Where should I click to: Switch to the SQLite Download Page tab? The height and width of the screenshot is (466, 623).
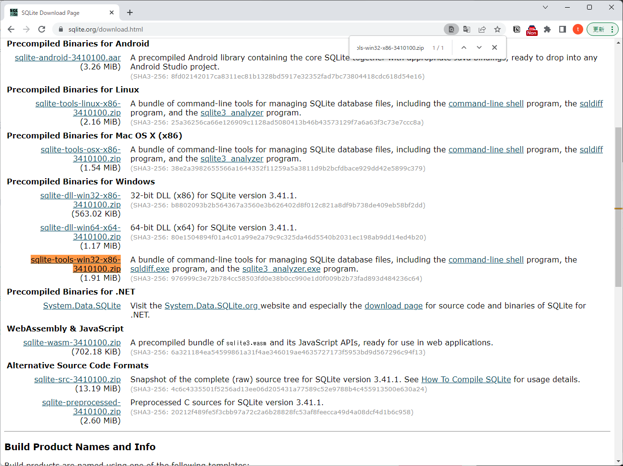coord(58,12)
